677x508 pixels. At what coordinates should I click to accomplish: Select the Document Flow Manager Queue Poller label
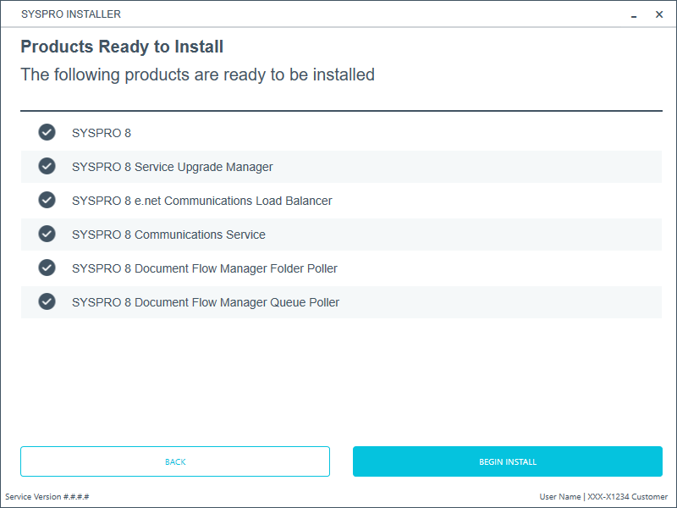206,302
